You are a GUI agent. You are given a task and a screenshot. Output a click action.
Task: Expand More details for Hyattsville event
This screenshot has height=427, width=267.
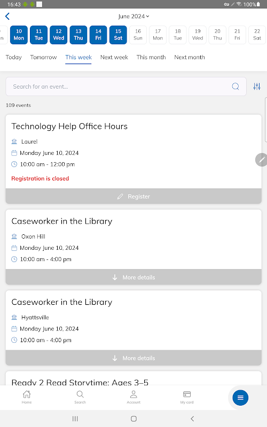[x=133, y=358]
